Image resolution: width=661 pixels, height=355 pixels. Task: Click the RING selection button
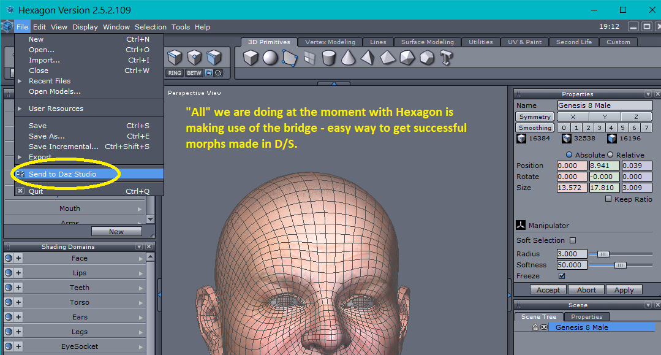coord(175,73)
